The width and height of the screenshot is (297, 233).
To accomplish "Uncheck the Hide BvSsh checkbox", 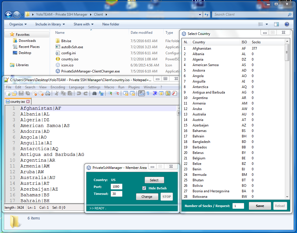I will click(144, 188).
